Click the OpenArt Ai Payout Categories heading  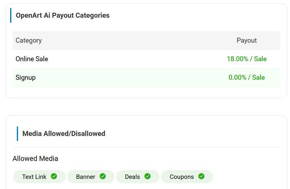tap(63, 15)
